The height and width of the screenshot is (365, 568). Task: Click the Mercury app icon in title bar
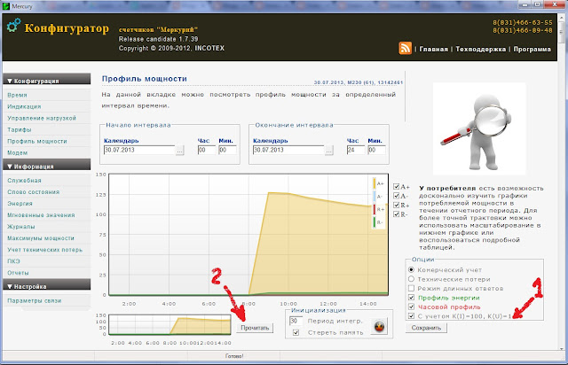pyautogui.click(x=6, y=6)
